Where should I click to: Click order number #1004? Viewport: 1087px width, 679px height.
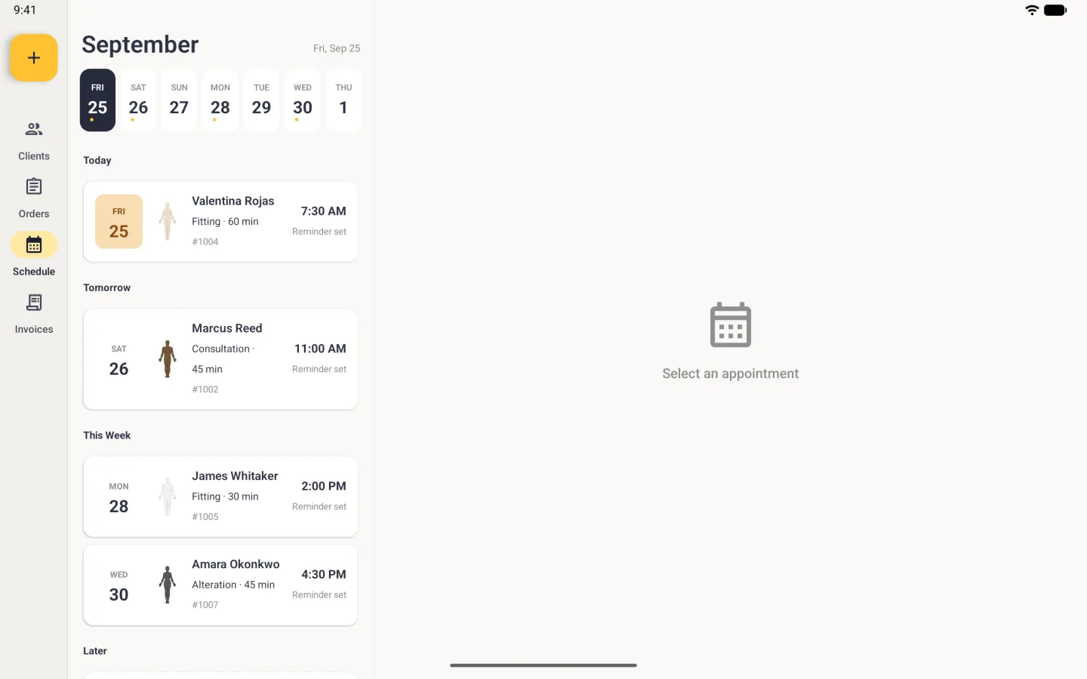tap(205, 241)
